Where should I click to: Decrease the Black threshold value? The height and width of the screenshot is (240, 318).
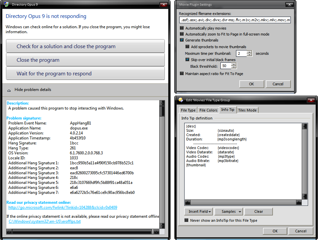pos(234,67)
